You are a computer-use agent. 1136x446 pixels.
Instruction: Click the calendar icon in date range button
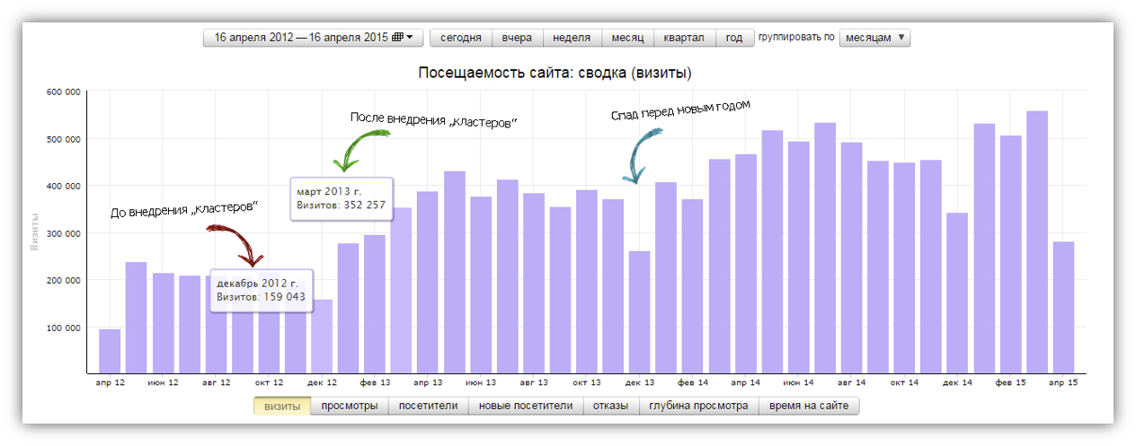pyautogui.click(x=398, y=38)
